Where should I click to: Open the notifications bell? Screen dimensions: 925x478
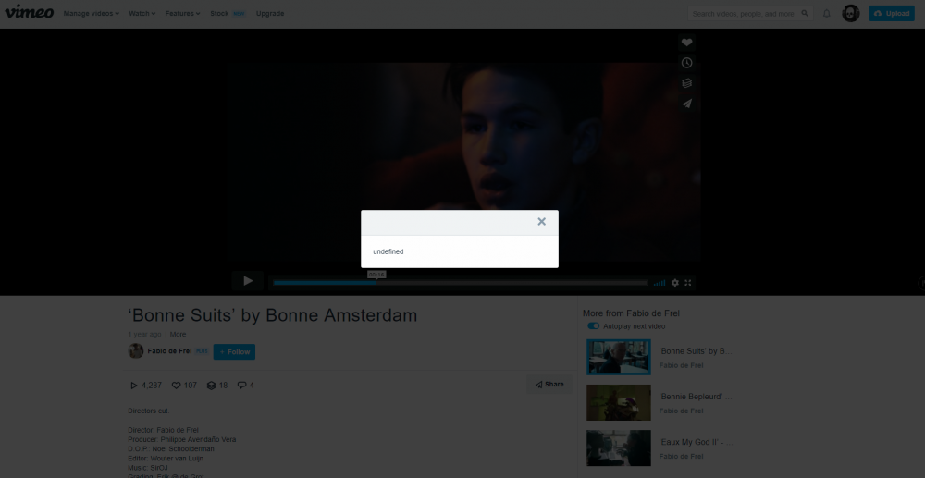point(826,14)
